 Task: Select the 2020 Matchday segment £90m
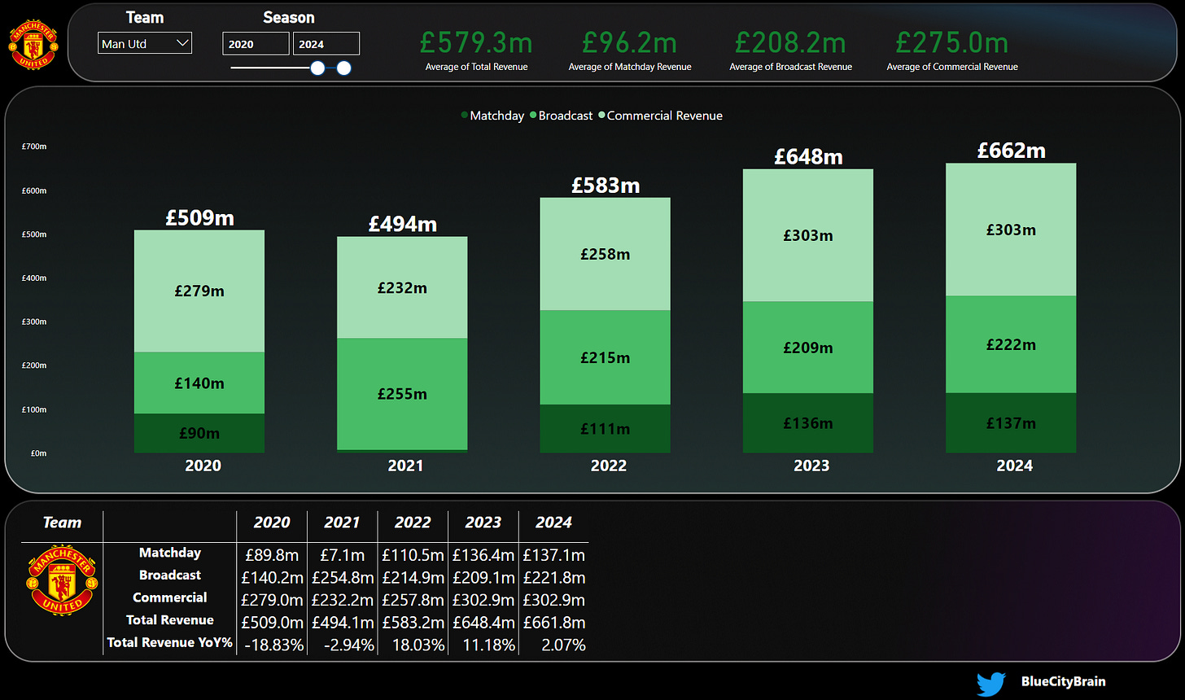click(x=199, y=433)
